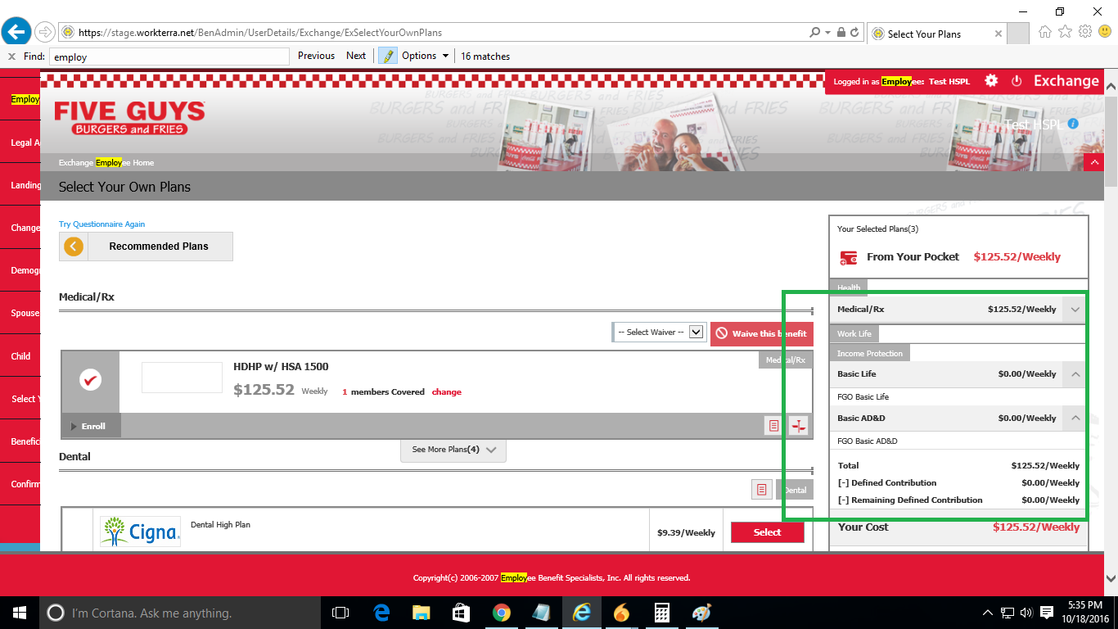Click the Try Questionnaire Again link
Image resolution: width=1118 pixels, height=629 pixels.
point(101,224)
